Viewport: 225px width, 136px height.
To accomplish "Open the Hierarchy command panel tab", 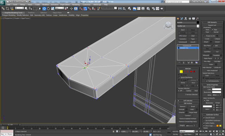I will (186, 19).
